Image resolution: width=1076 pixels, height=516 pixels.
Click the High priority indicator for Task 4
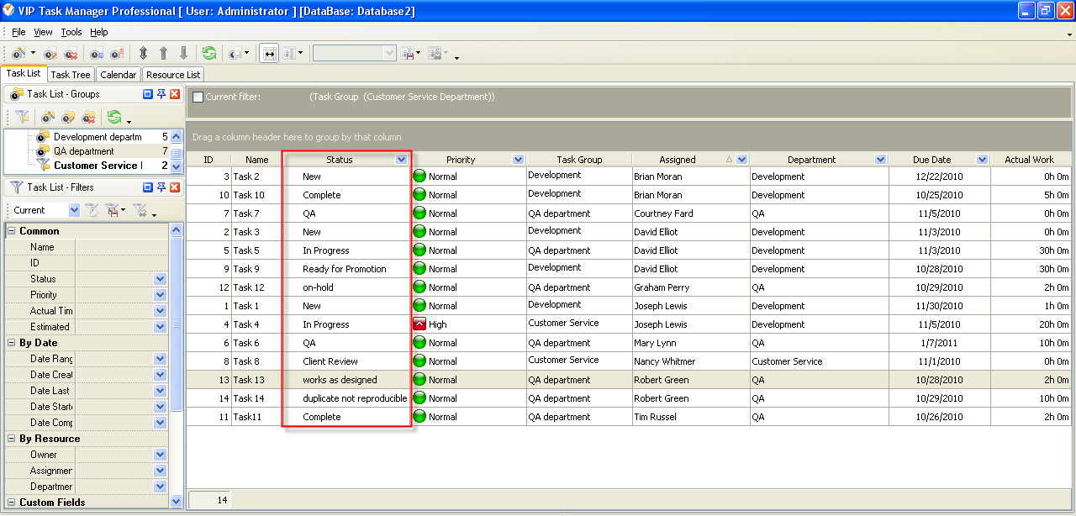[x=419, y=324]
